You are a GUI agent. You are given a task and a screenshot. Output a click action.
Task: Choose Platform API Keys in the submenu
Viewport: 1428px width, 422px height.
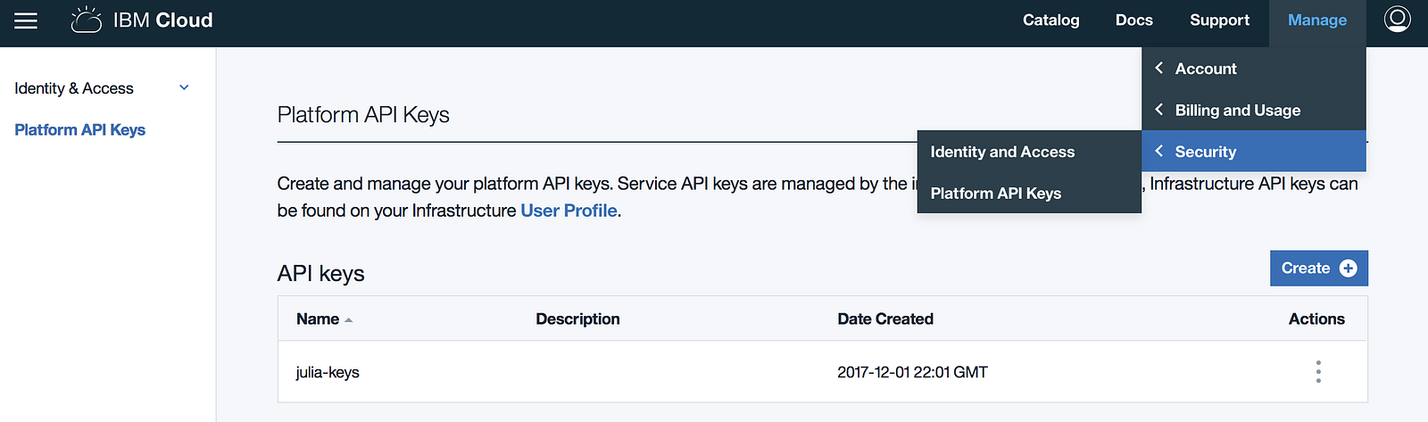[x=995, y=194]
